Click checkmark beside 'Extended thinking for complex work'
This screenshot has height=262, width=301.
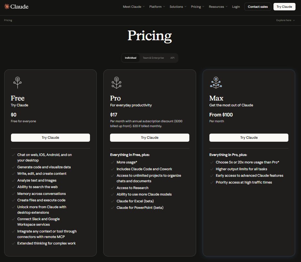click(13, 243)
